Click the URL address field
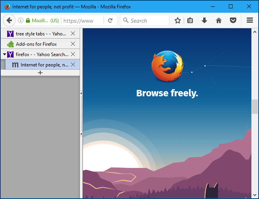 click(82, 20)
